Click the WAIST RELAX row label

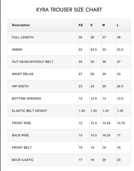click(23, 74)
